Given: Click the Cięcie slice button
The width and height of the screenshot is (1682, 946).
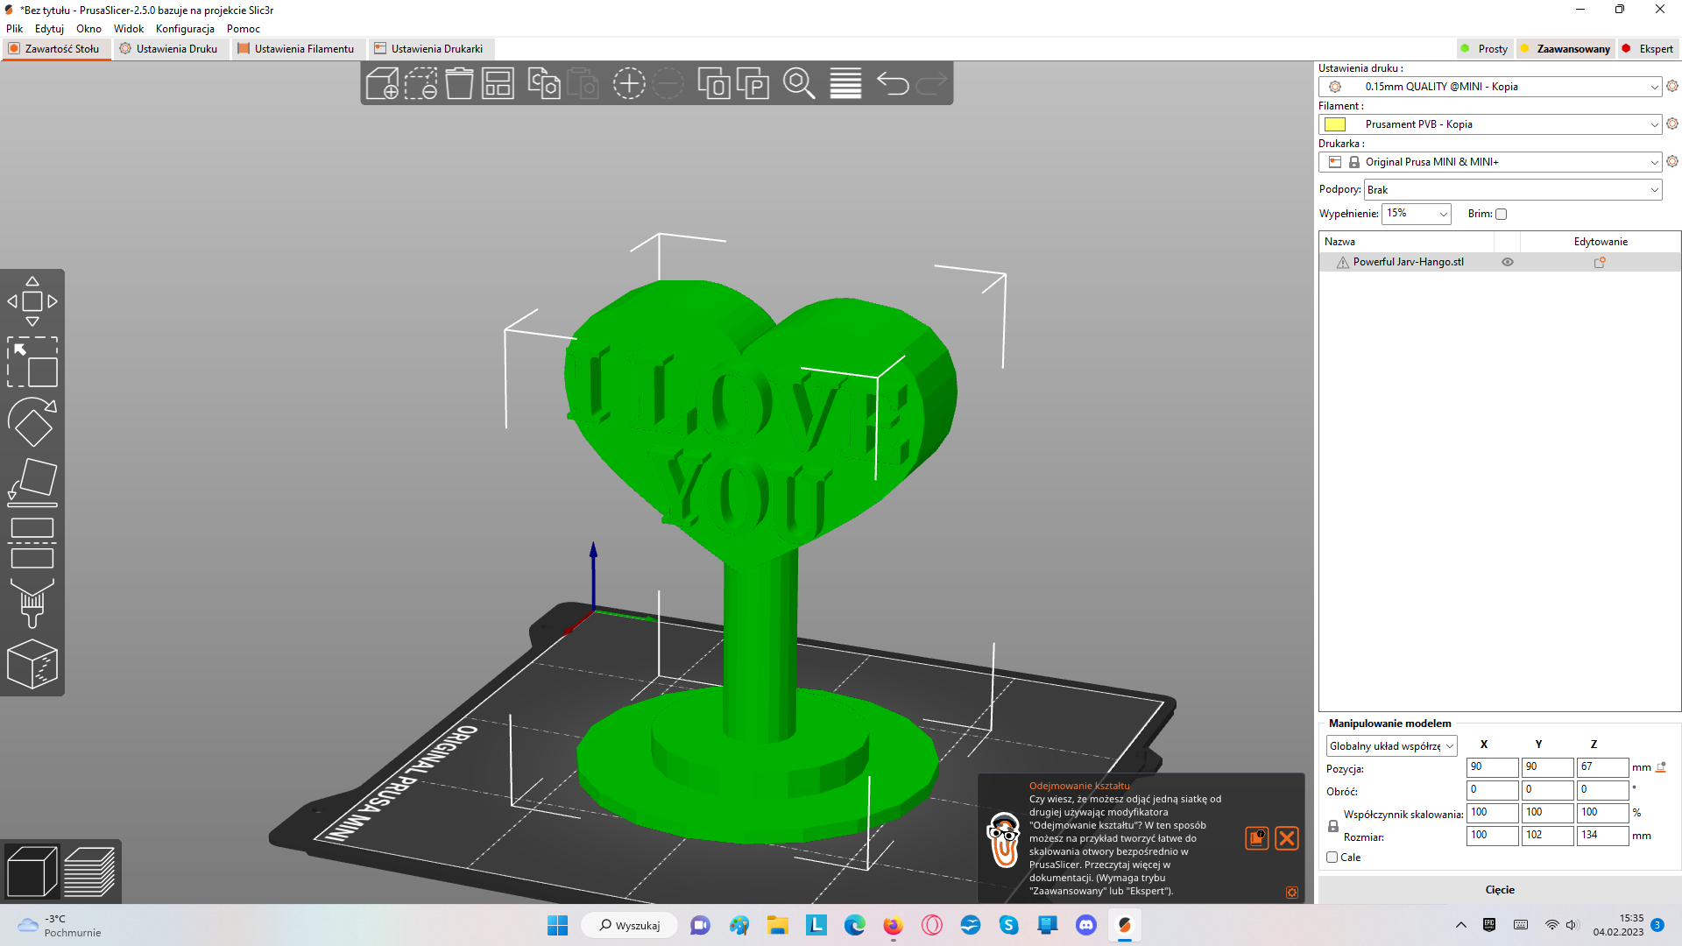Looking at the screenshot, I should 1500,890.
